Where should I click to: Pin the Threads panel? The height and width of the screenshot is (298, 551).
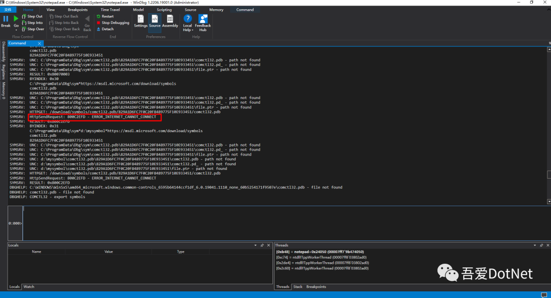coord(541,245)
